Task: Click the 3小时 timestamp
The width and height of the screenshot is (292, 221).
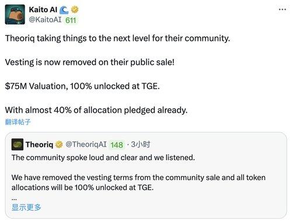Action: point(140,144)
